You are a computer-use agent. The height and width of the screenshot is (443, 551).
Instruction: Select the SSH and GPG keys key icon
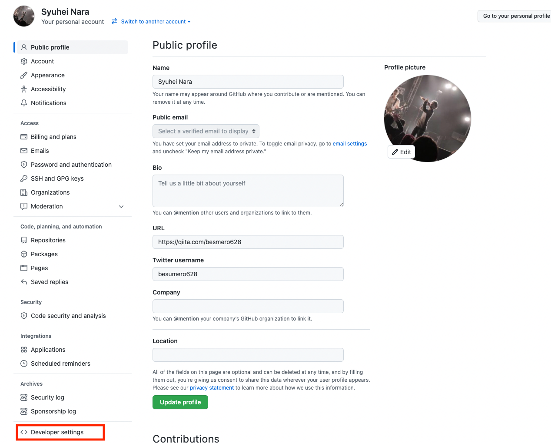pos(24,179)
